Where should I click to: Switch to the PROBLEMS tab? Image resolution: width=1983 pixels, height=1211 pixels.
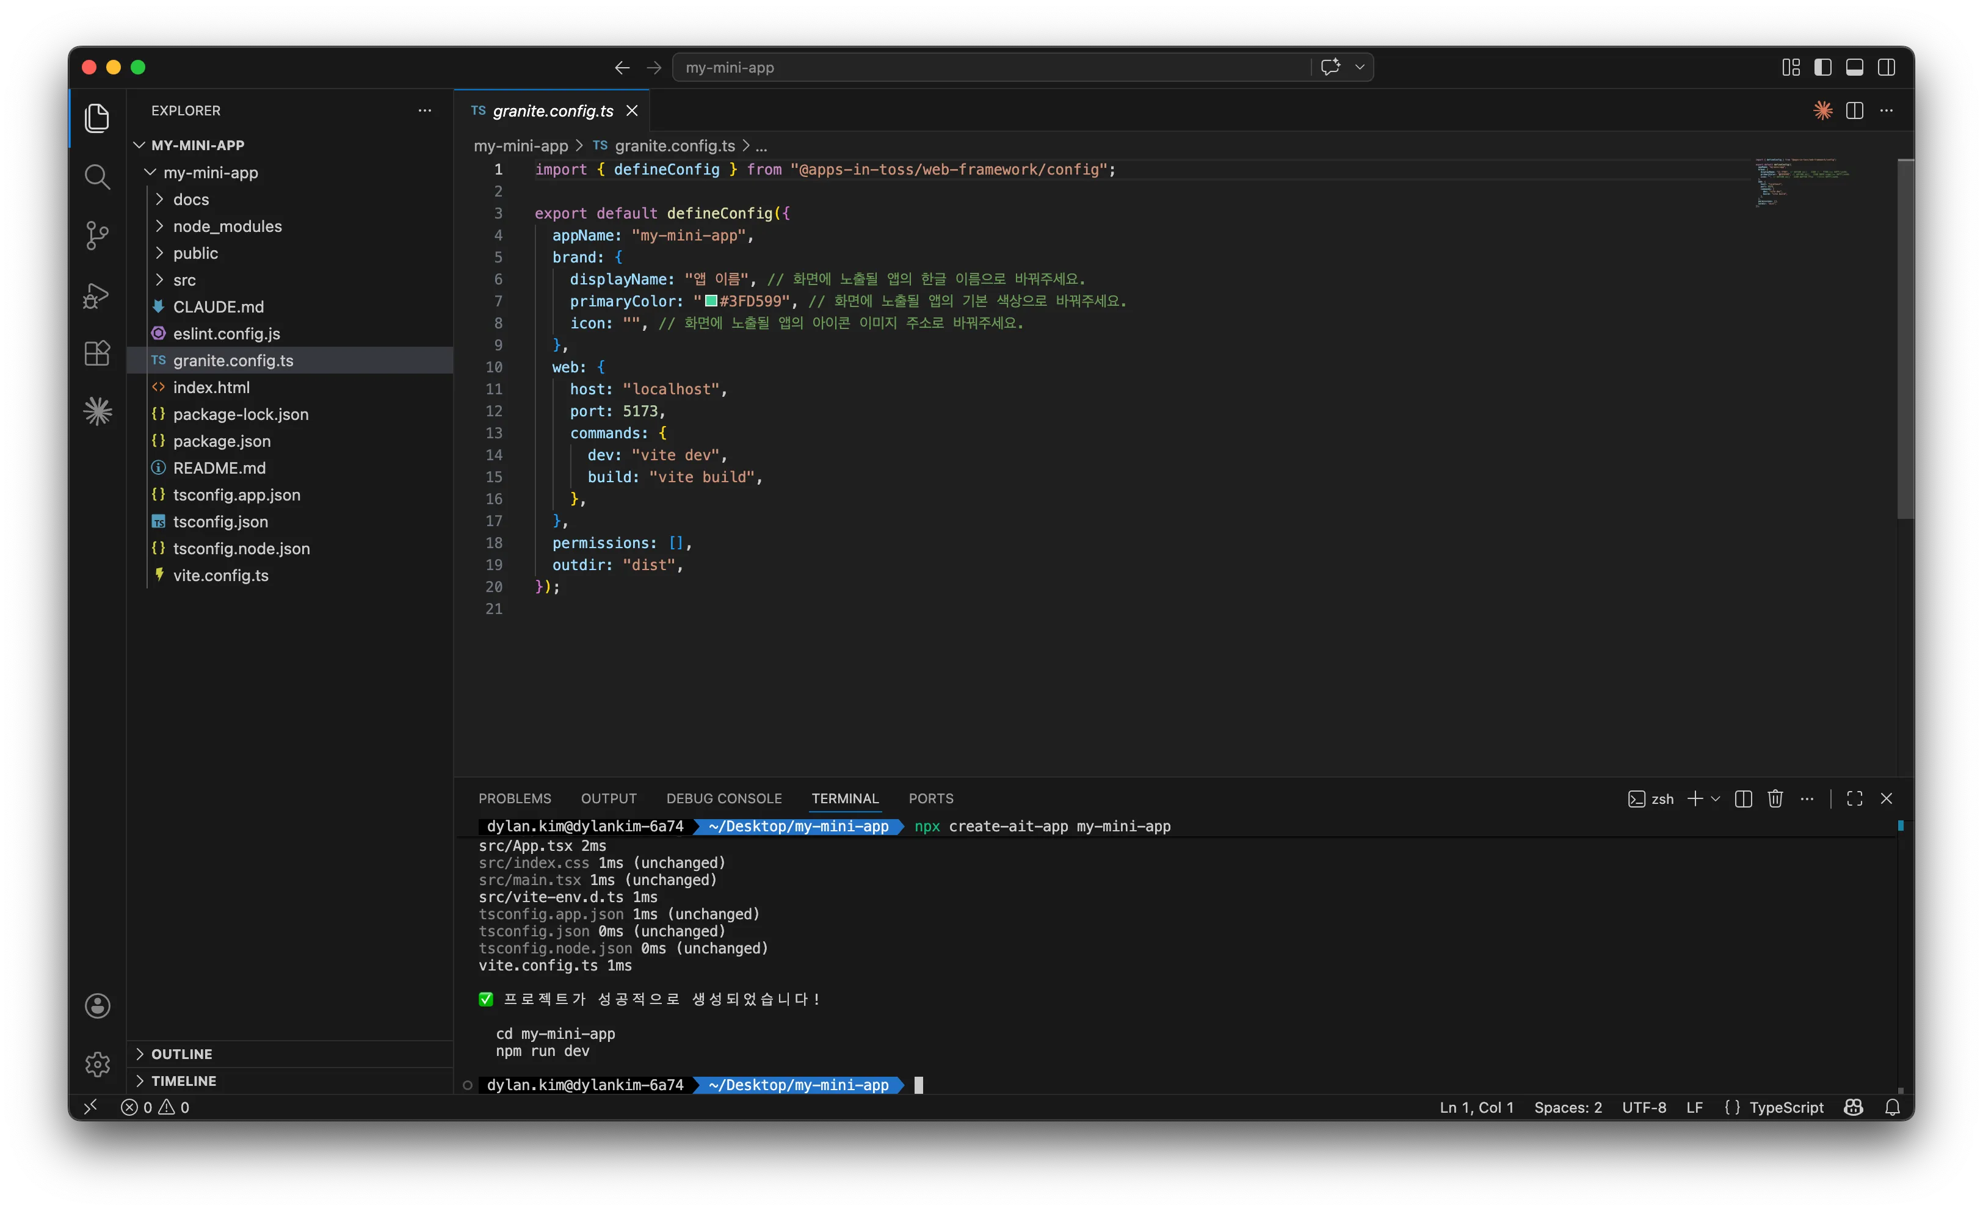[514, 798]
